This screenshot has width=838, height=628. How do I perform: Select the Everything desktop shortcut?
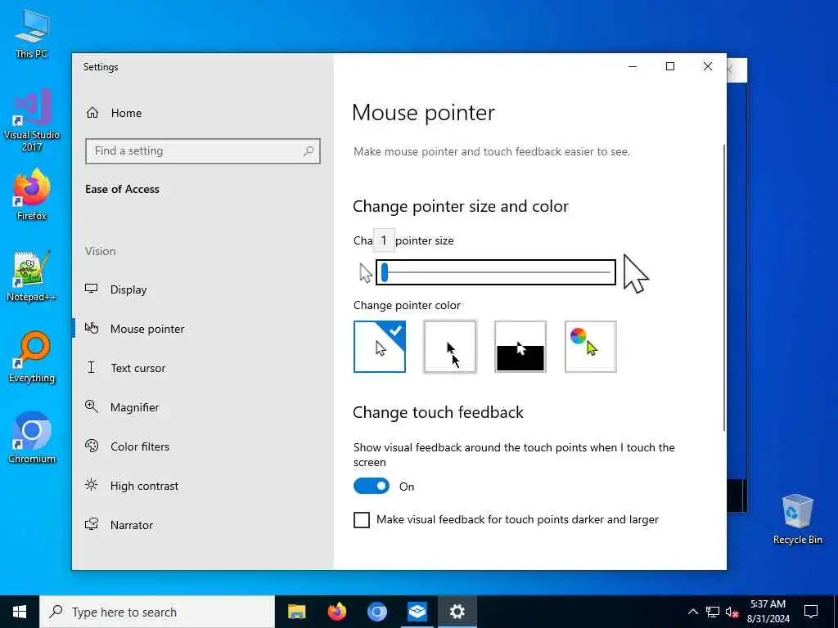point(32,357)
